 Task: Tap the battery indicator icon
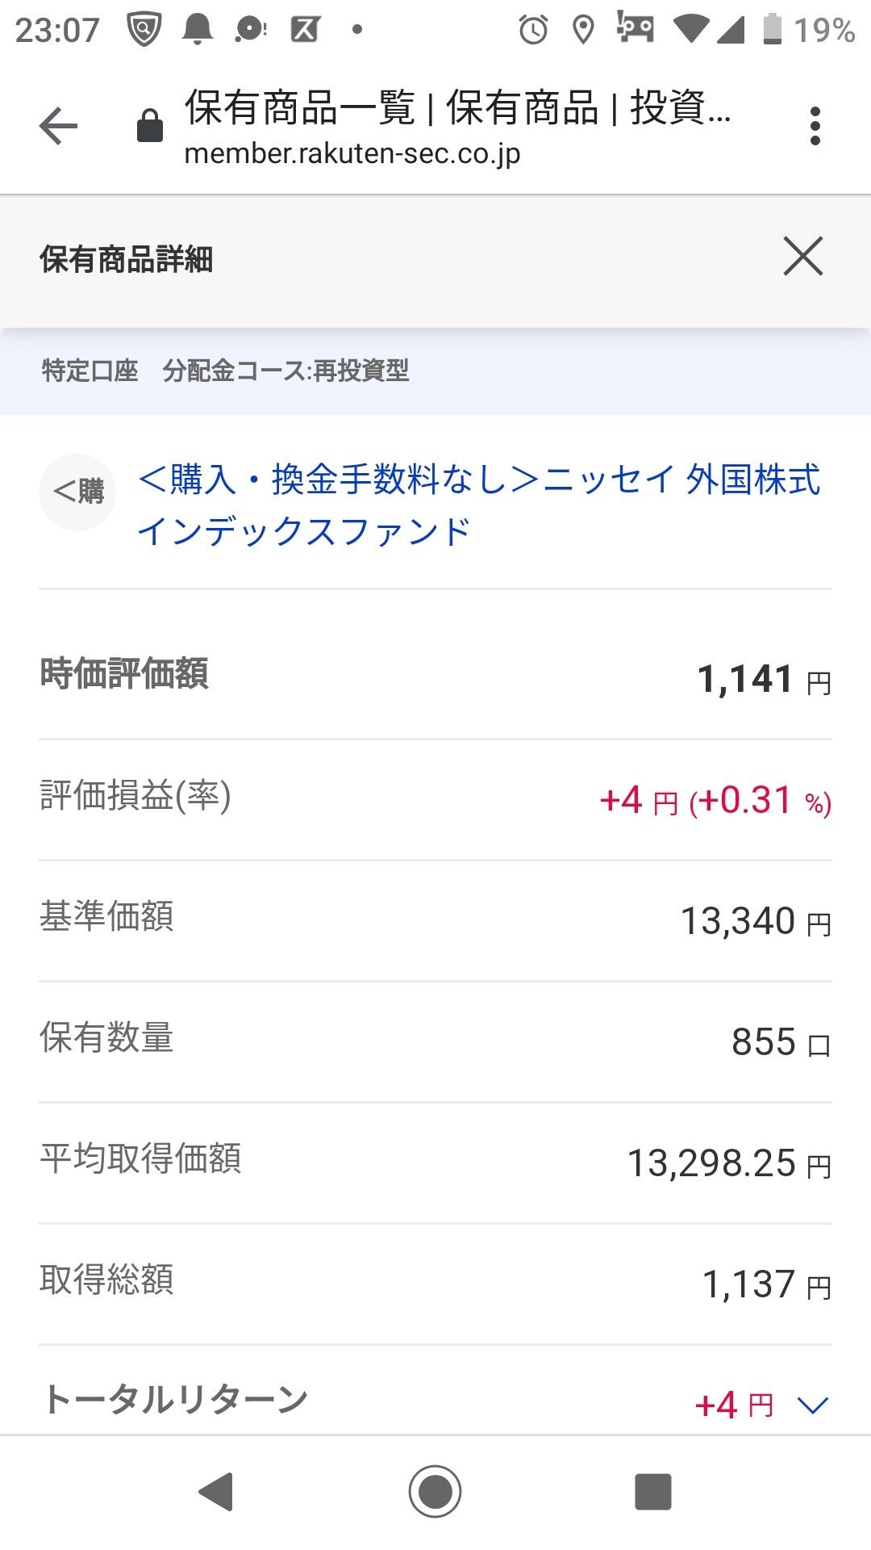[x=772, y=30]
